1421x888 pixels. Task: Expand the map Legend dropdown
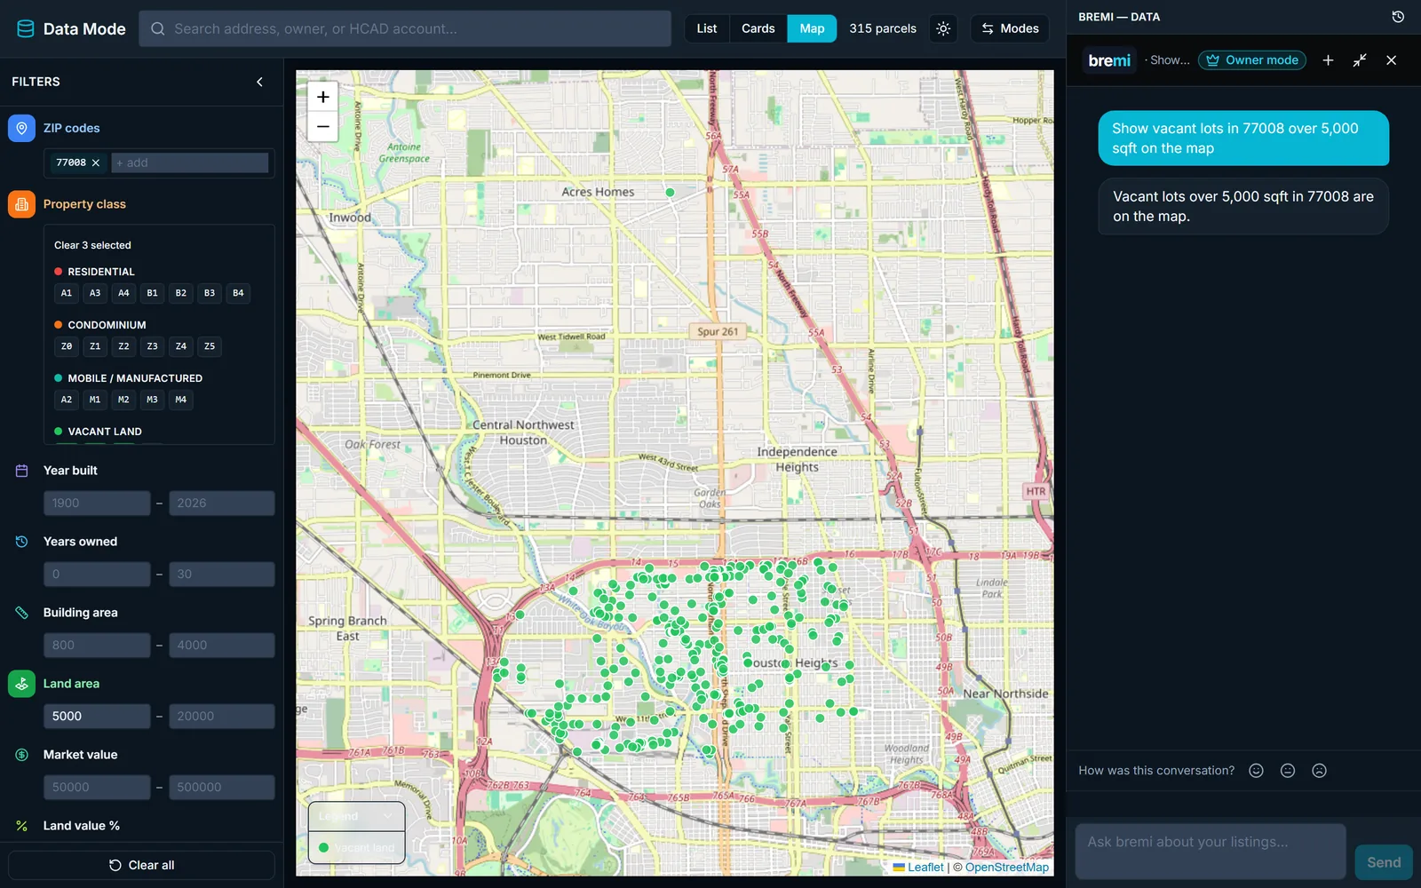[356, 816]
